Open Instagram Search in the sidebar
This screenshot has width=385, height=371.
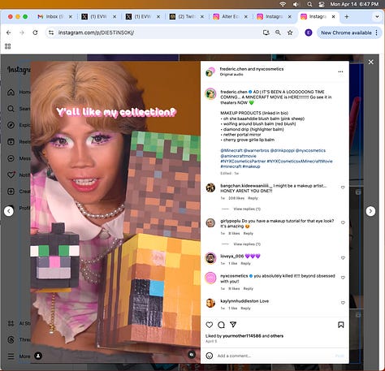click(11, 109)
